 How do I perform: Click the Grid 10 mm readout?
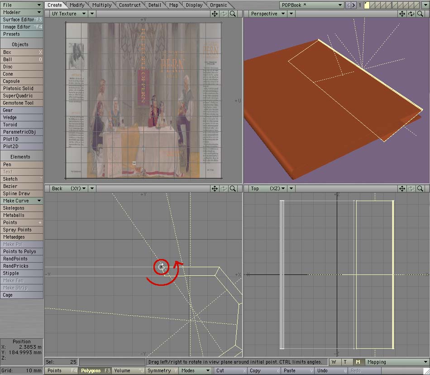coord(22,370)
